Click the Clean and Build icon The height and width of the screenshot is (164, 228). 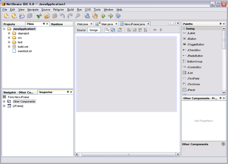pyautogui.click(x=95, y=16)
